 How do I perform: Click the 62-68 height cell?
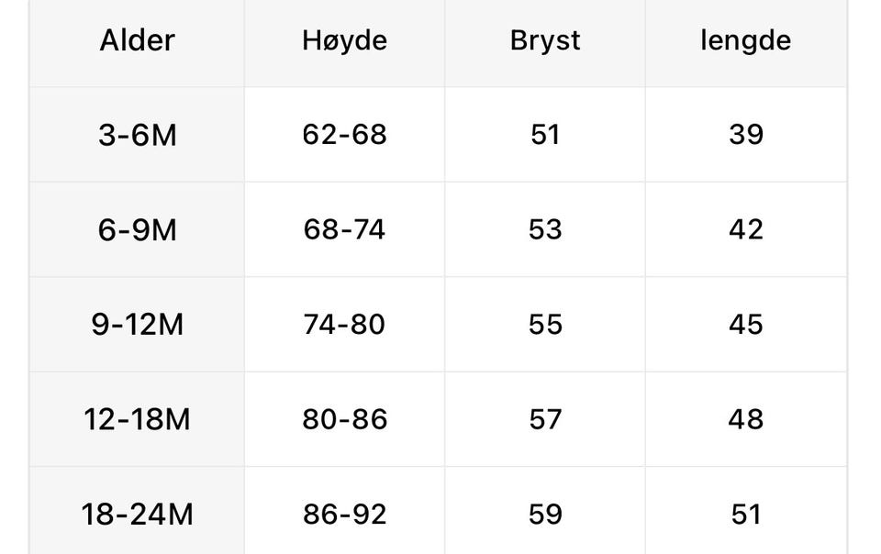344,135
